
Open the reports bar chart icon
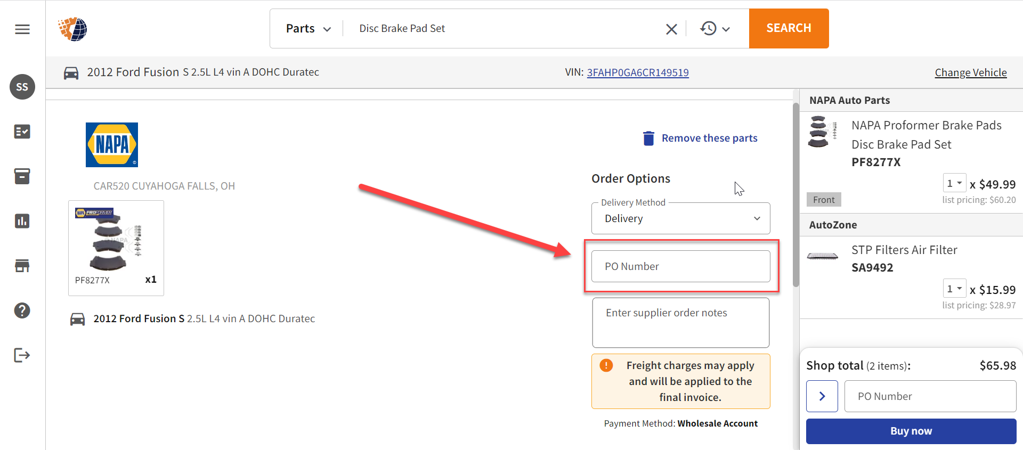click(22, 221)
